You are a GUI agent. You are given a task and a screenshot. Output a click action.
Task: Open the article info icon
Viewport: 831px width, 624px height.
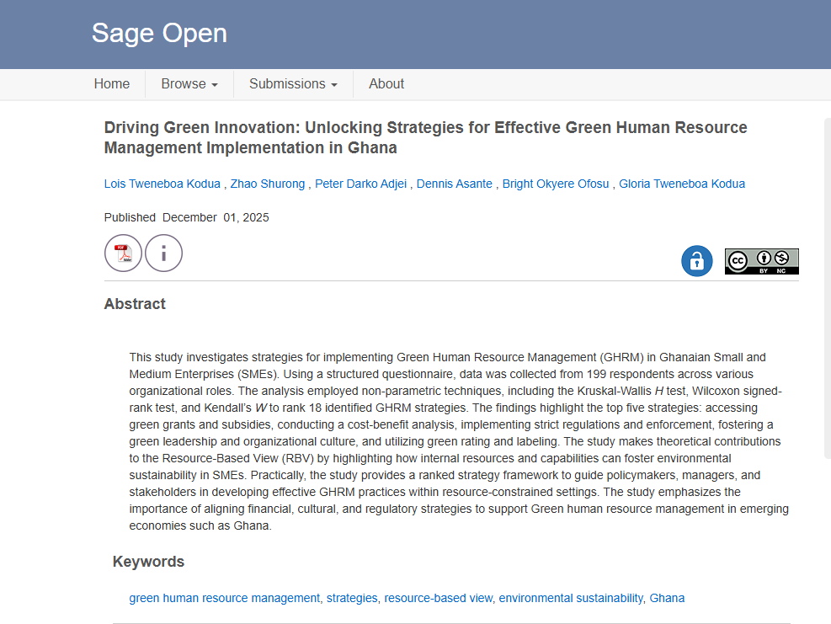[163, 253]
